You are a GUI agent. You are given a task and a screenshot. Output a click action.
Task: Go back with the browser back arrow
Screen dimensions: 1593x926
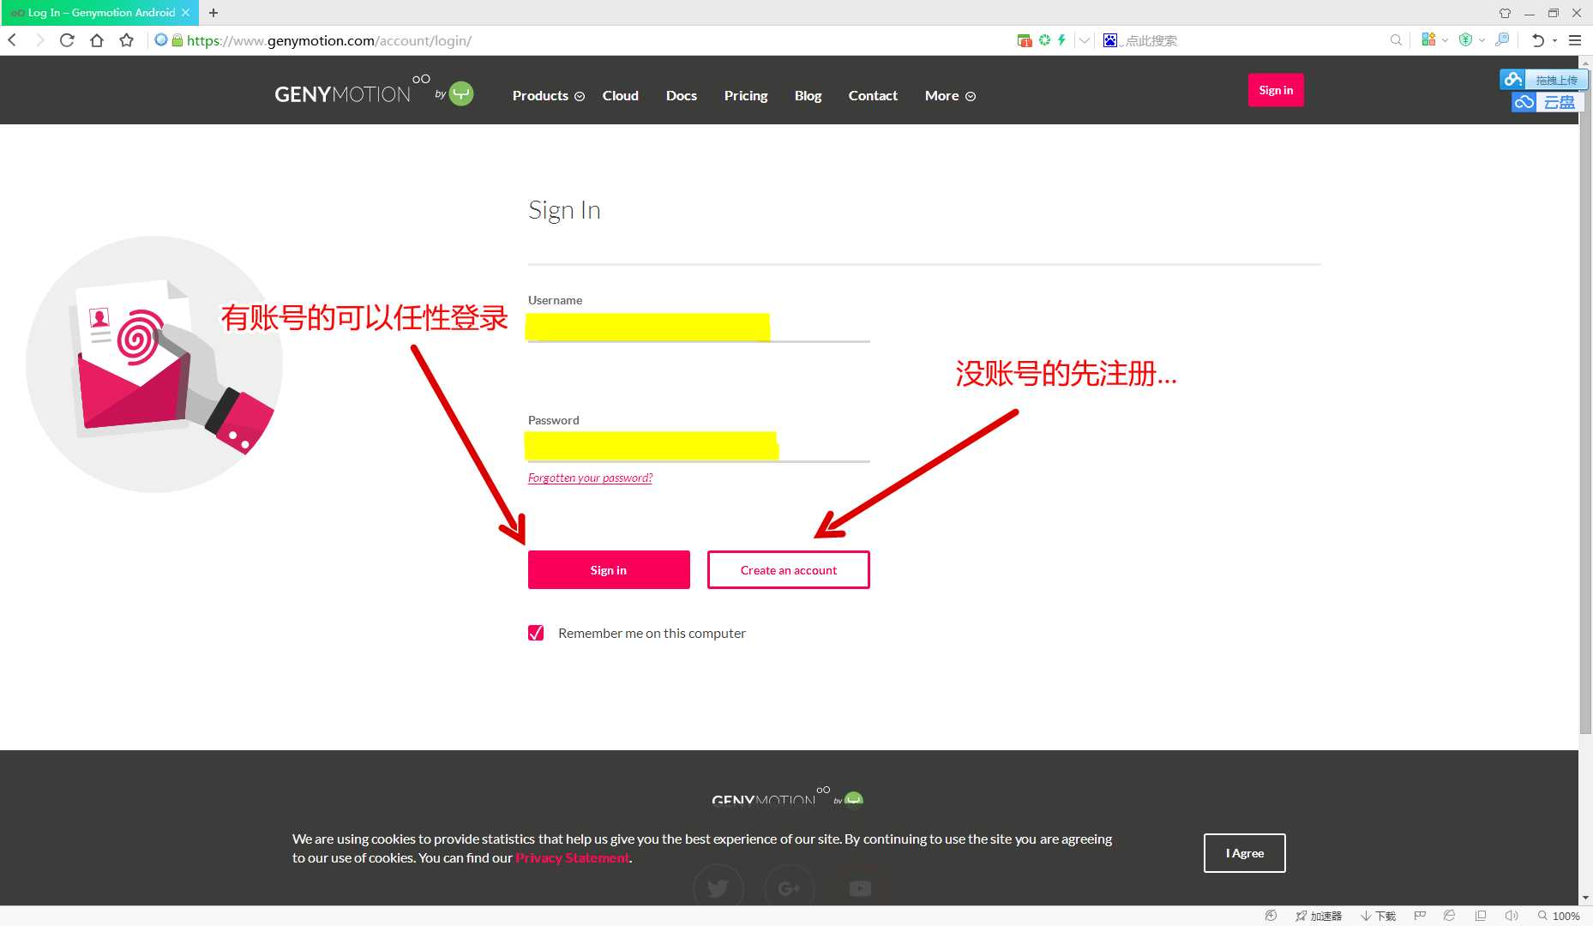13,40
